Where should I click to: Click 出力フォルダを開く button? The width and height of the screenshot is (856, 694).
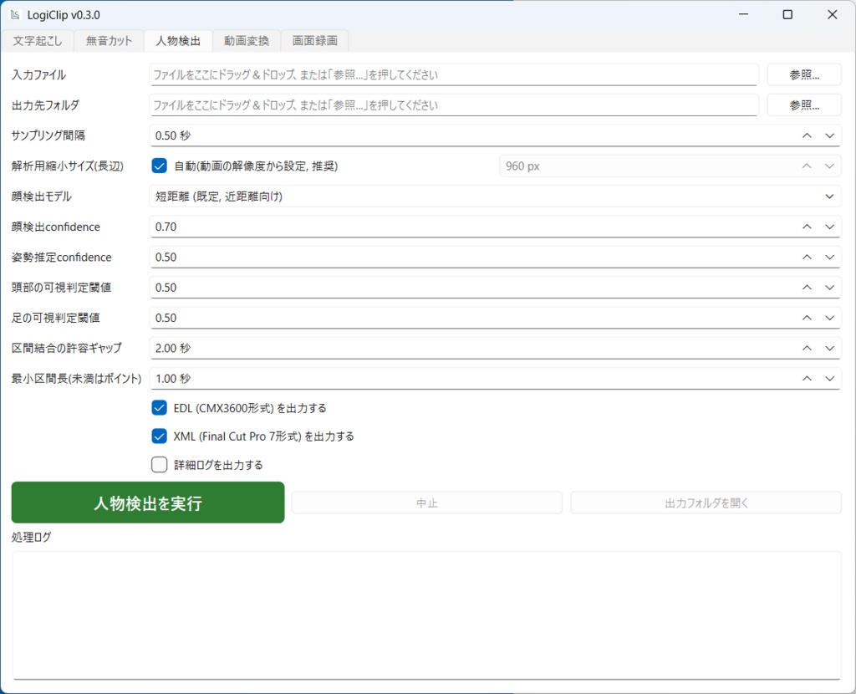pyautogui.click(x=706, y=503)
